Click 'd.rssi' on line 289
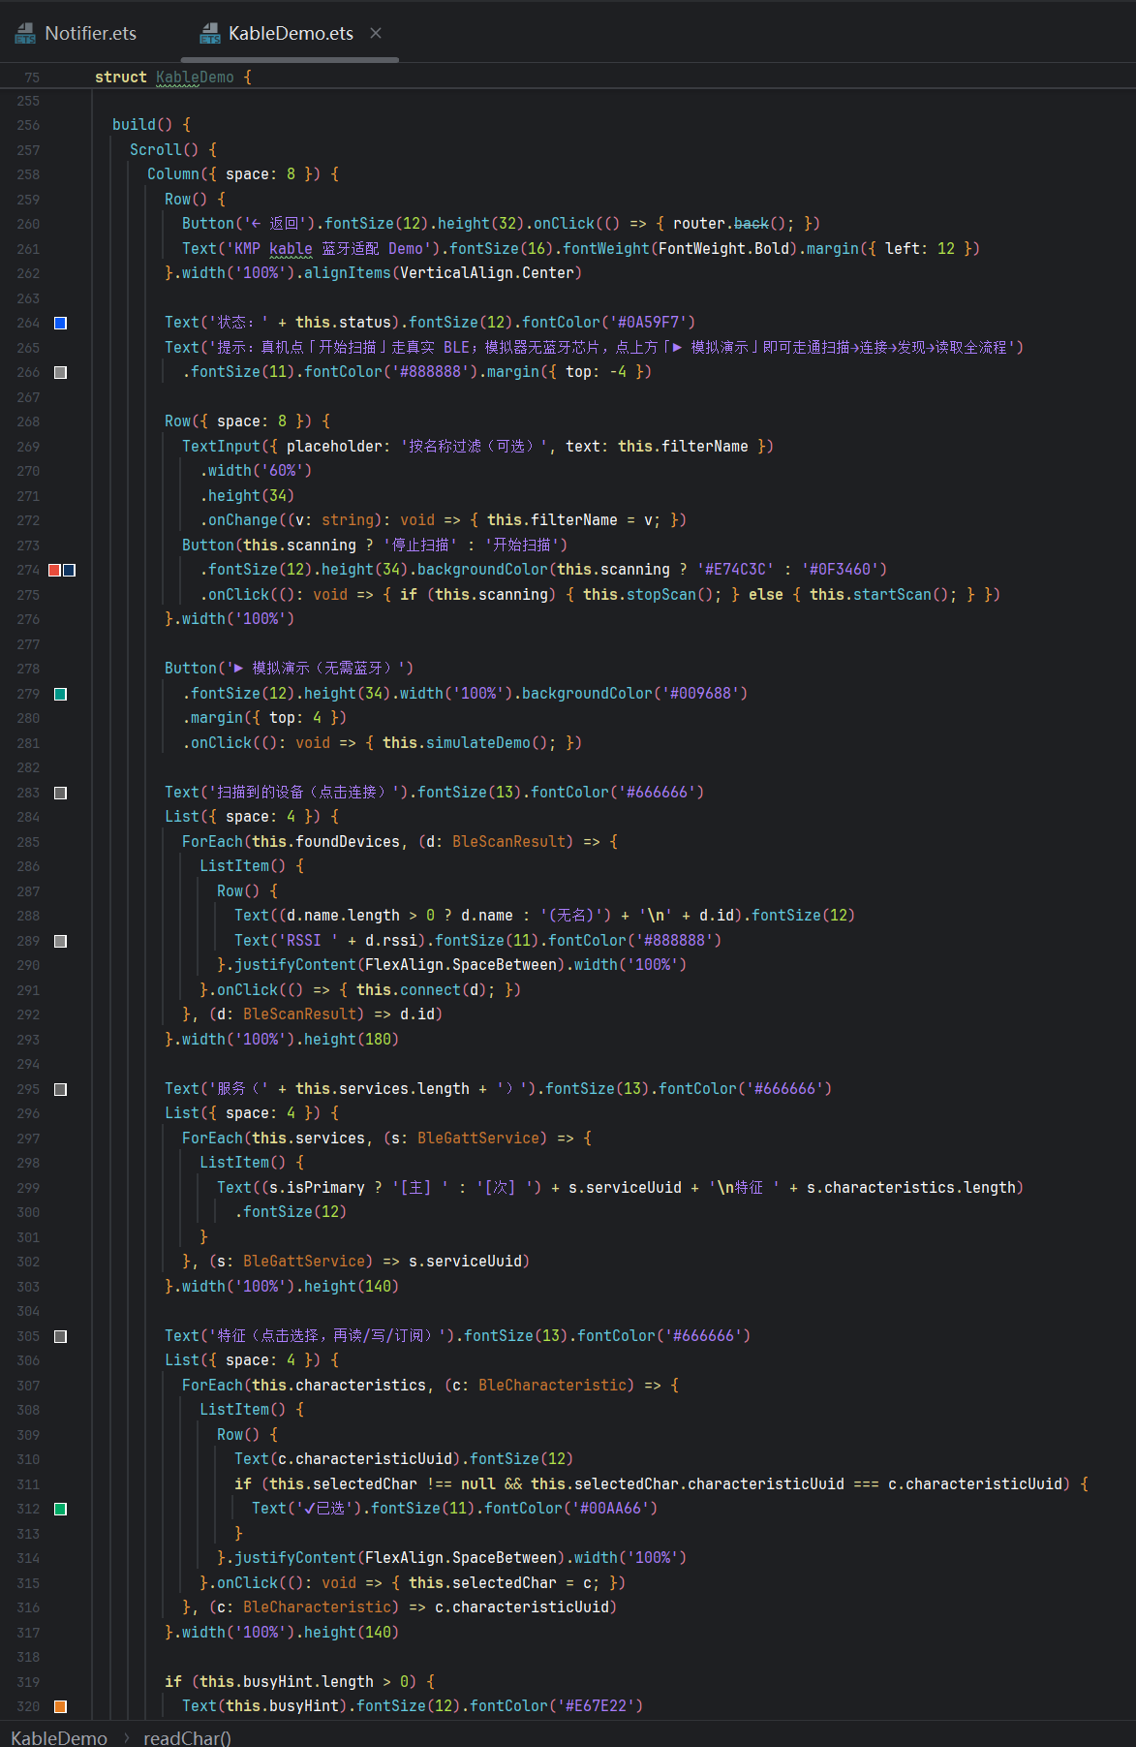 click(x=391, y=941)
